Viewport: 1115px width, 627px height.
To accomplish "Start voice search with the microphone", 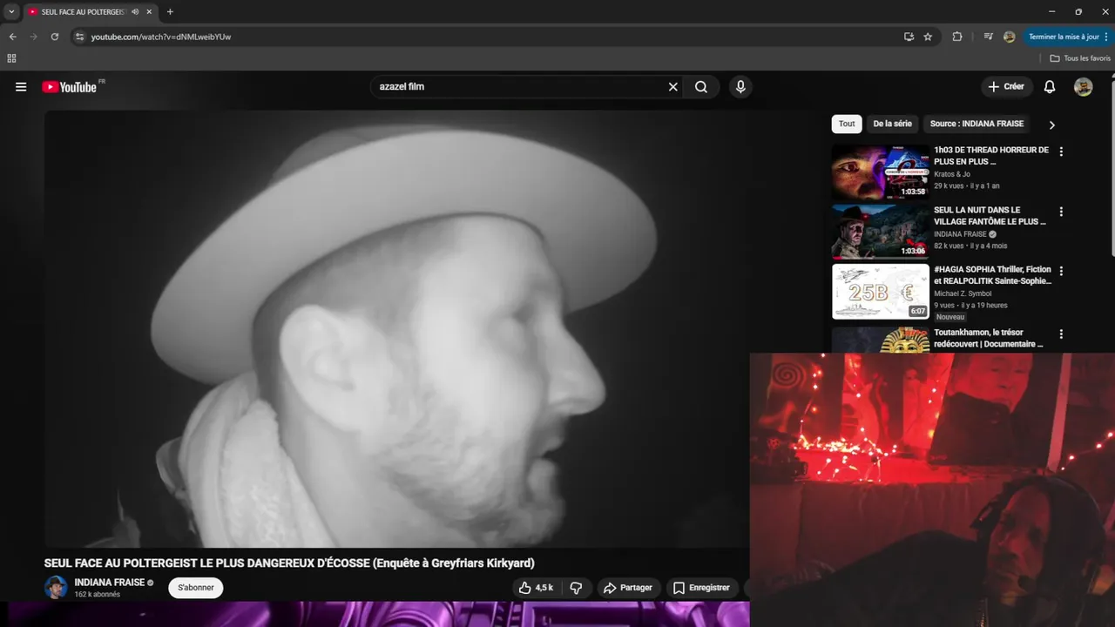I will point(740,87).
